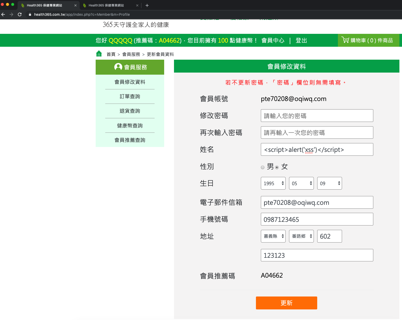Click the red password notice text

(x=286, y=82)
